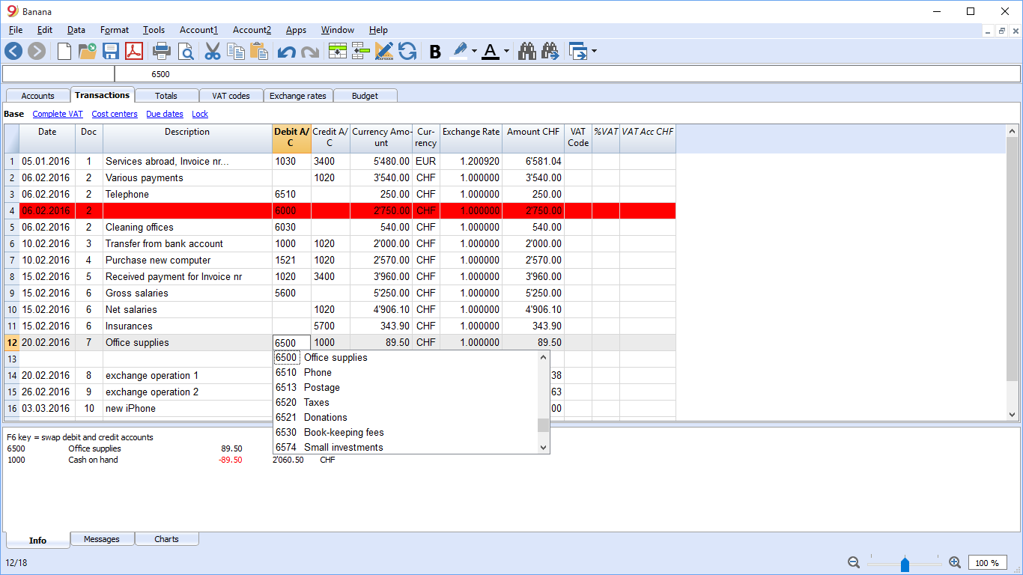Open the font color dropdown arrow
1023x575 pixels.
click(x=505, y=51)
